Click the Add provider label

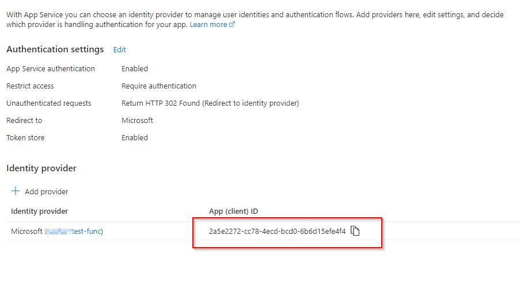[x=47, y=191]
